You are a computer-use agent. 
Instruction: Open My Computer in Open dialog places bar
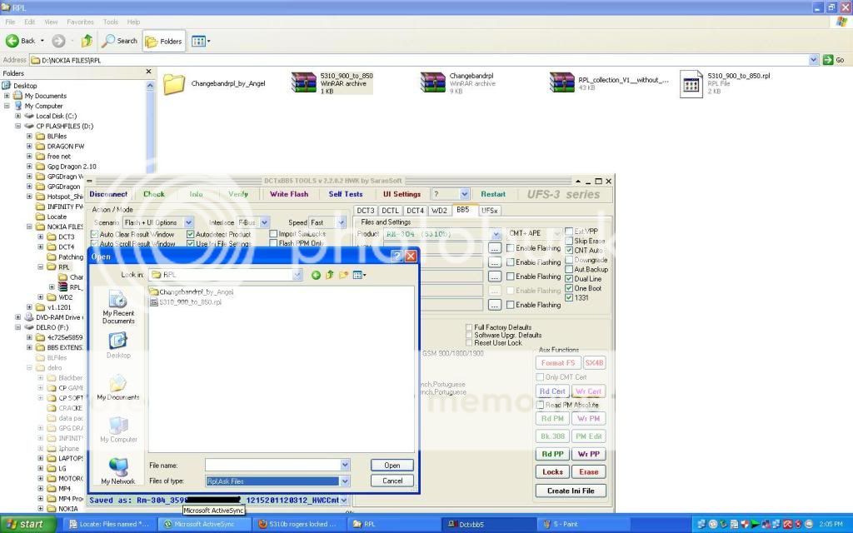point(118,430)
